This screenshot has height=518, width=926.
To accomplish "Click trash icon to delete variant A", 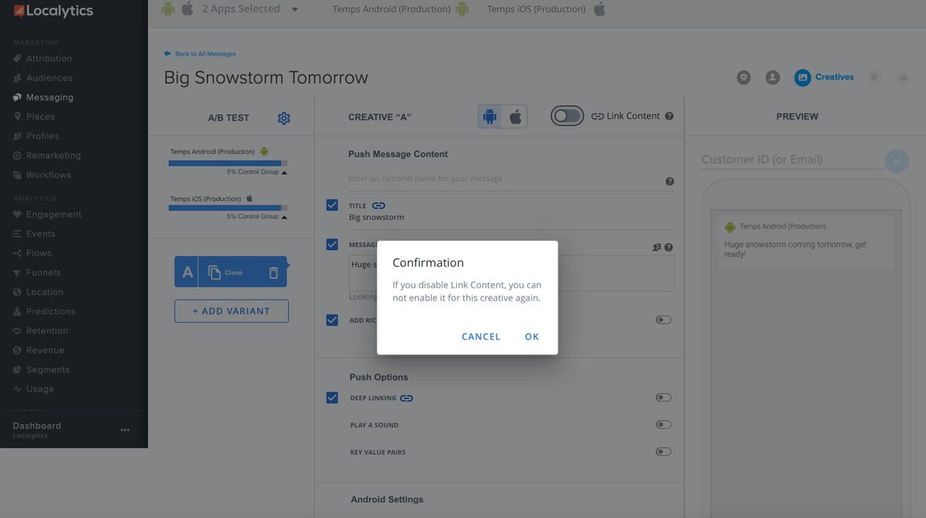I will pyautogui.click(x=273, y=273).
